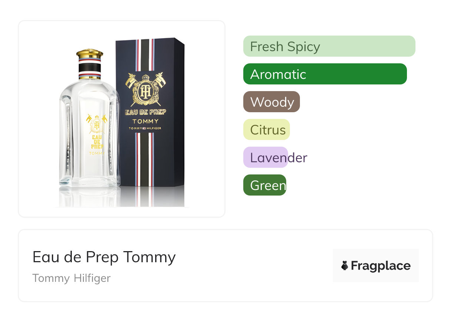Click the gold cap of the bottle
This screenshot has width=451, height=320.
pos(90,53)
